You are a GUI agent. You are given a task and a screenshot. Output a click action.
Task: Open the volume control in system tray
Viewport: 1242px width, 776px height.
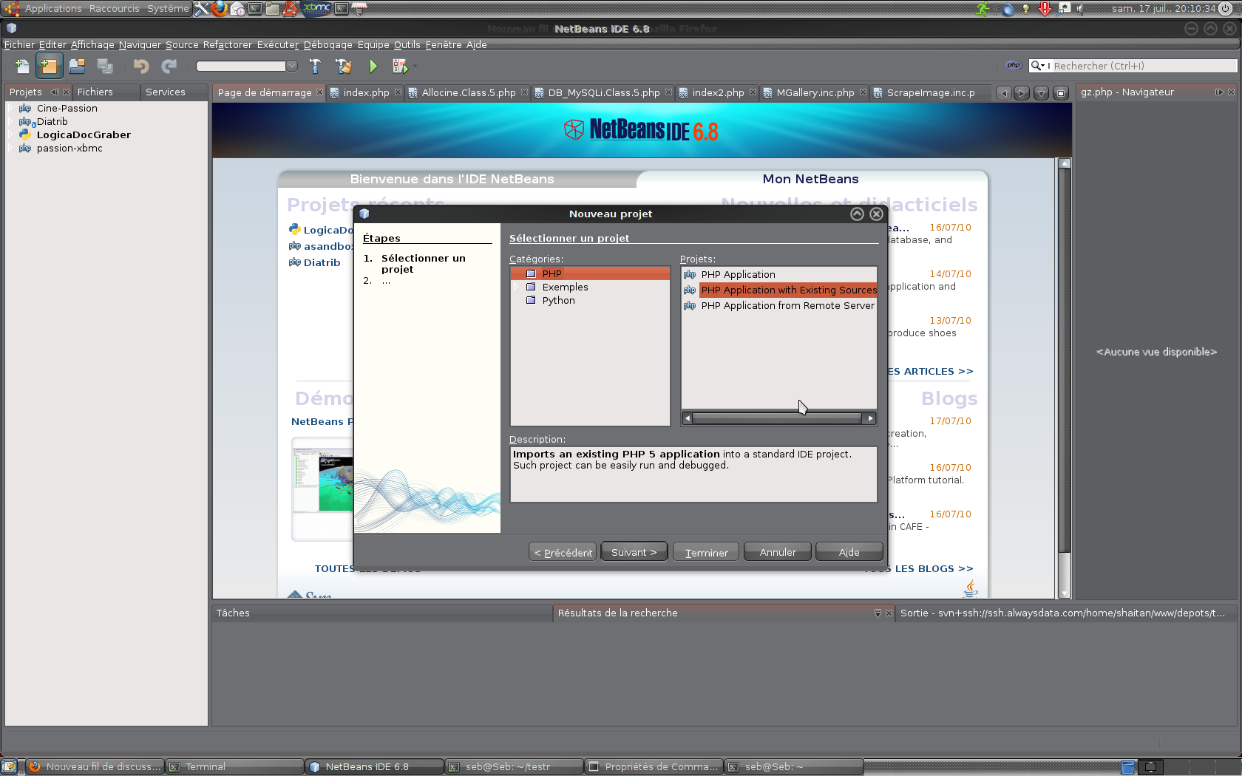1080,9
